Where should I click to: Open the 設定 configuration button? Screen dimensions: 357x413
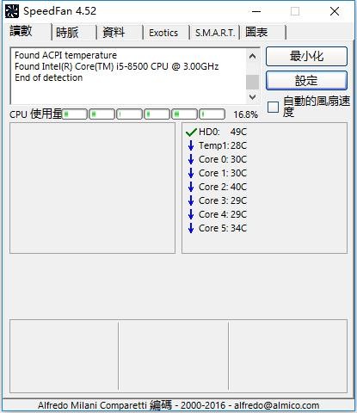point(306,81)
